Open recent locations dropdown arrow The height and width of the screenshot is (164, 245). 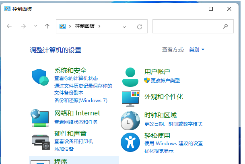36,26
